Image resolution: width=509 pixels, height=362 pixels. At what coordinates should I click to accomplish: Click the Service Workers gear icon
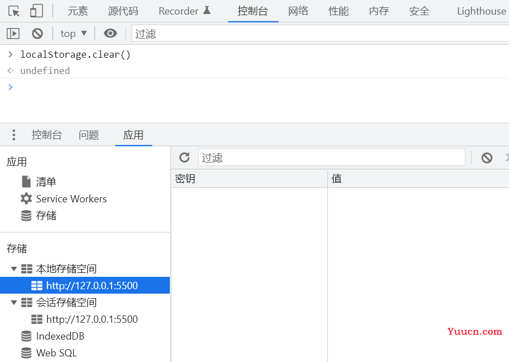click(26, 198)
